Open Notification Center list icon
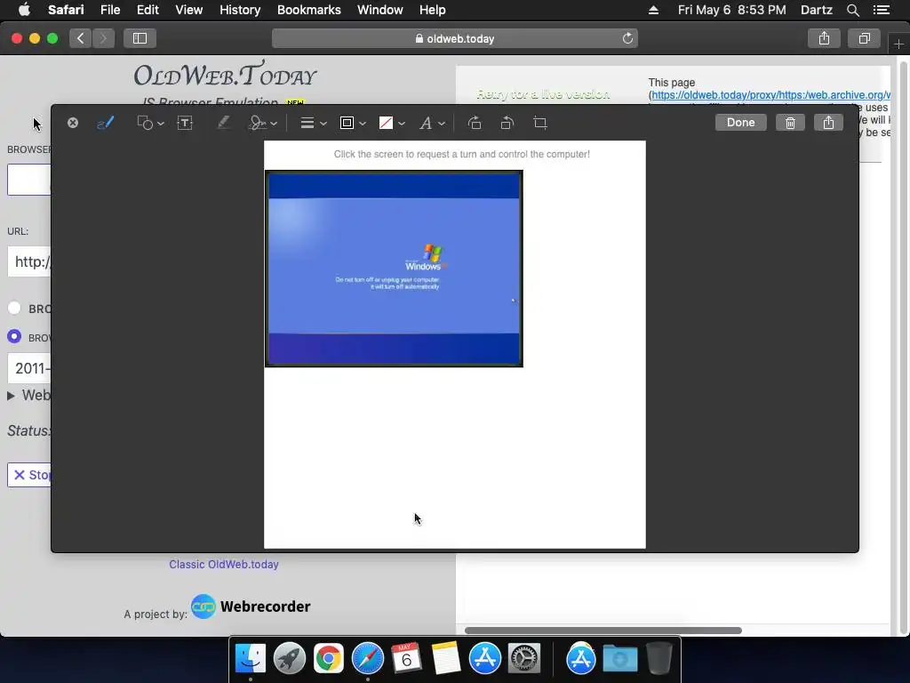This screenshot has height=683, width=910. click(881, 10)
